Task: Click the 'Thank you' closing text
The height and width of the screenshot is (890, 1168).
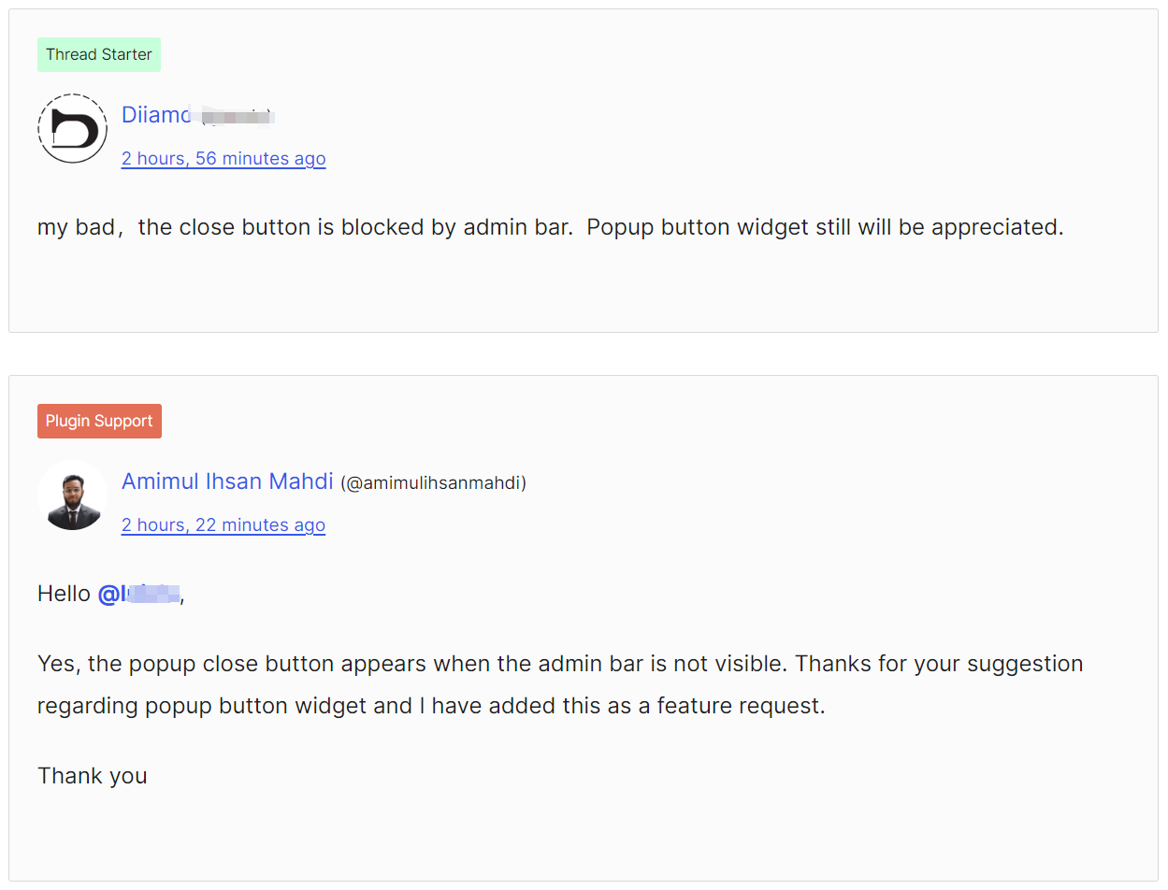Action: (92, 776)
